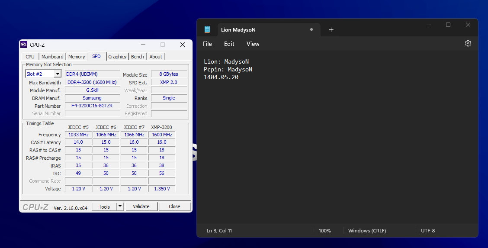
Task: Switch to the Memory tab
Action: point(77,57)
